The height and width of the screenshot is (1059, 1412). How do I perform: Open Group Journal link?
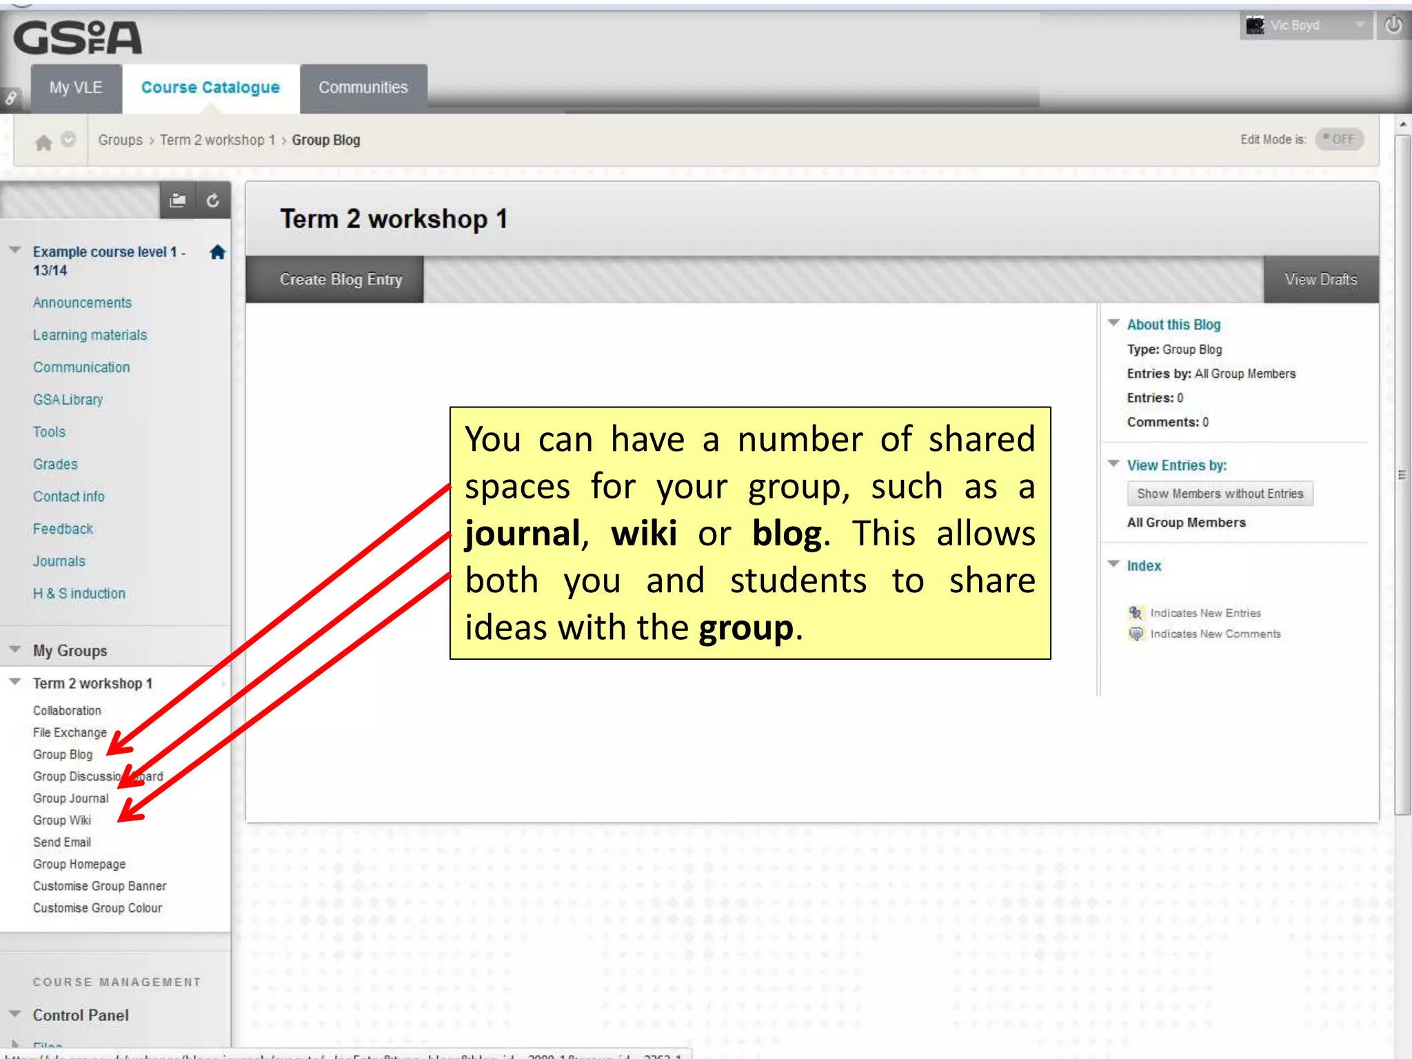[x=70, y=799]
